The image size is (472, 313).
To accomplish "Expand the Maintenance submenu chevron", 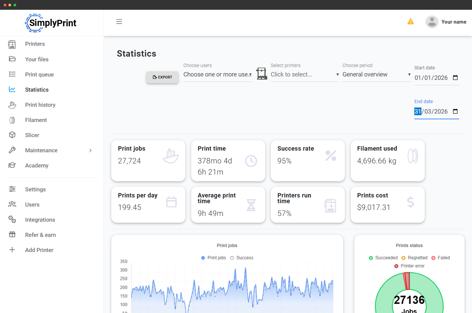I will 90,151.
